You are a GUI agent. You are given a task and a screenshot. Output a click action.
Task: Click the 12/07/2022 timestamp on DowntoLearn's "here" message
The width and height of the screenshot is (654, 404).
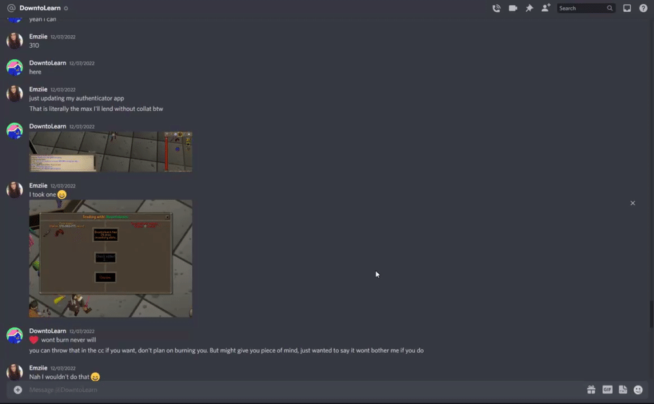point(82,63)
